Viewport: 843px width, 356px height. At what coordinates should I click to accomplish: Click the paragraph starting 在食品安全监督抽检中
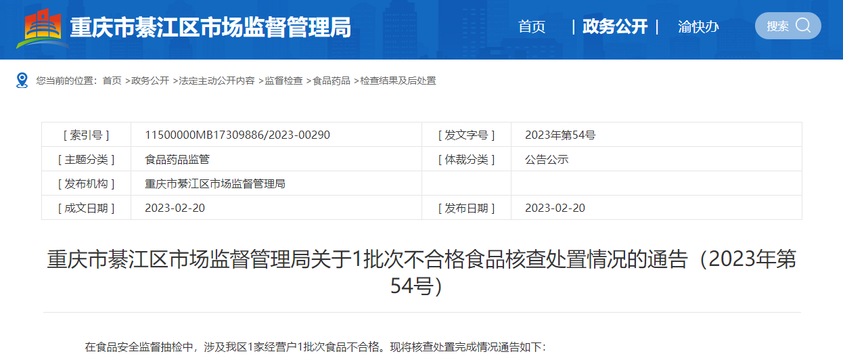[x=315, y=347]
